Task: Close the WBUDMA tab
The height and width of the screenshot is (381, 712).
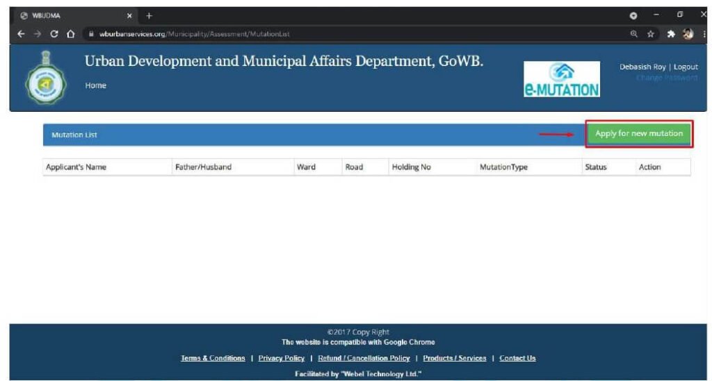Action: click(x=129, y=16)
